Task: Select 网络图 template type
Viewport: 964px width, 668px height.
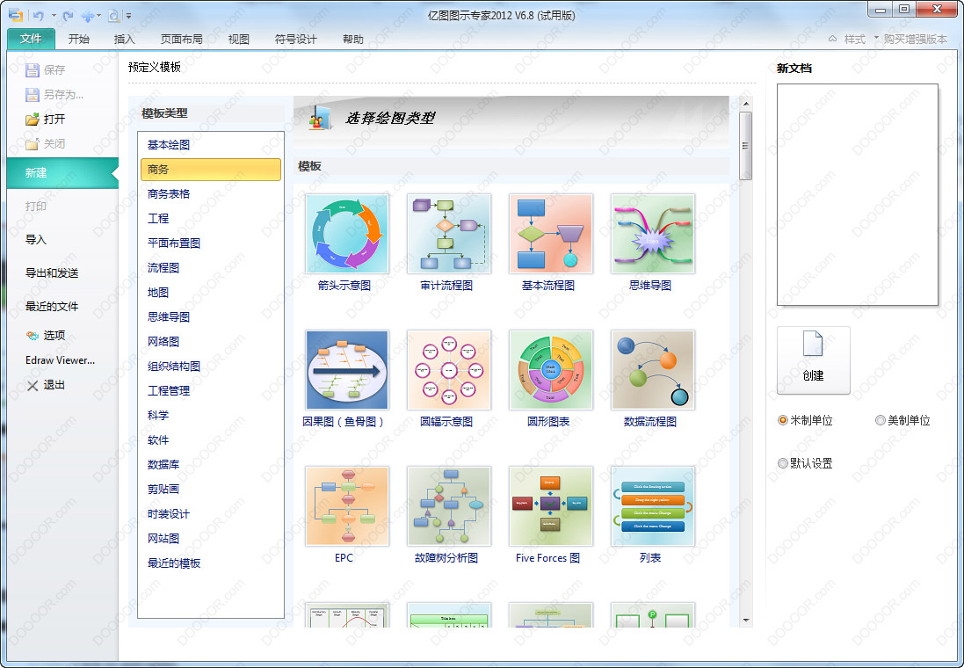Action: (x=163, y=341)
